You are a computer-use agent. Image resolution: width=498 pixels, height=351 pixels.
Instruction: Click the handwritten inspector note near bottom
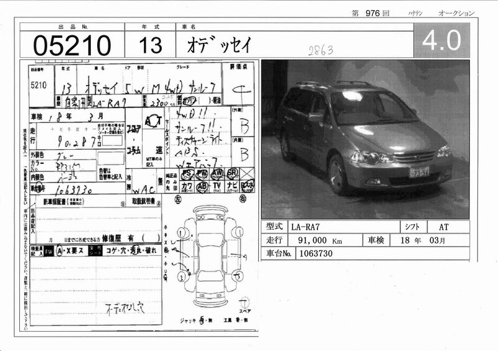coord(125,309)
